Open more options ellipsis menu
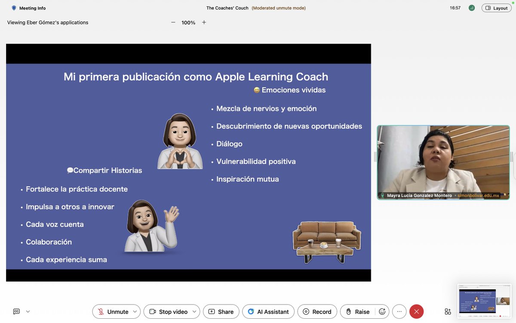 [399, 311]
